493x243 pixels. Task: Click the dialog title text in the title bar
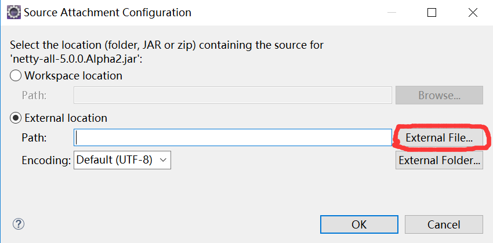(x=107, y=13)
